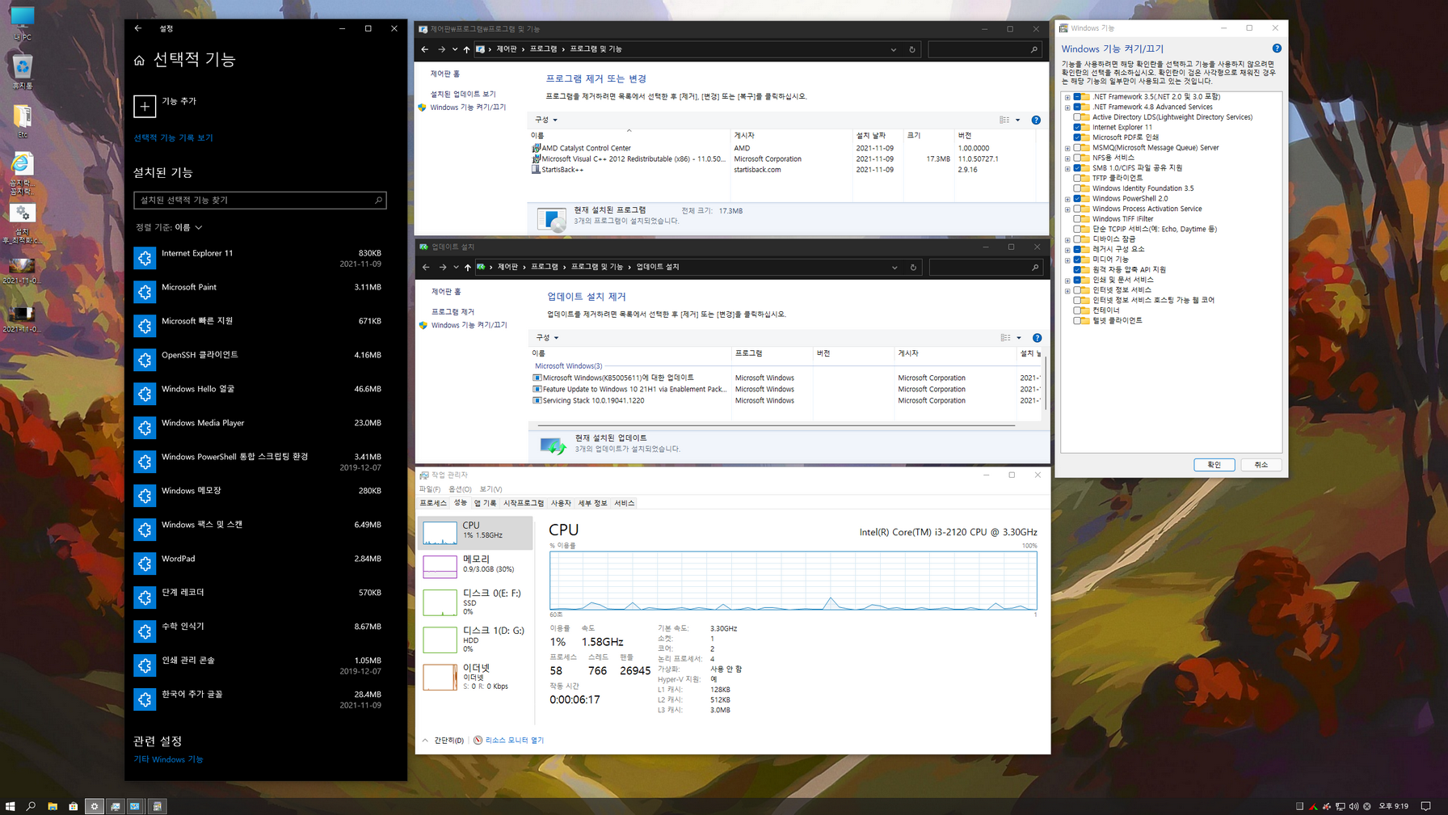This screenshot has height=815, width=1448.
Task: Uncheck 원격 자동 압축 API 지원 checkbox
Action: coord(1077,270)
